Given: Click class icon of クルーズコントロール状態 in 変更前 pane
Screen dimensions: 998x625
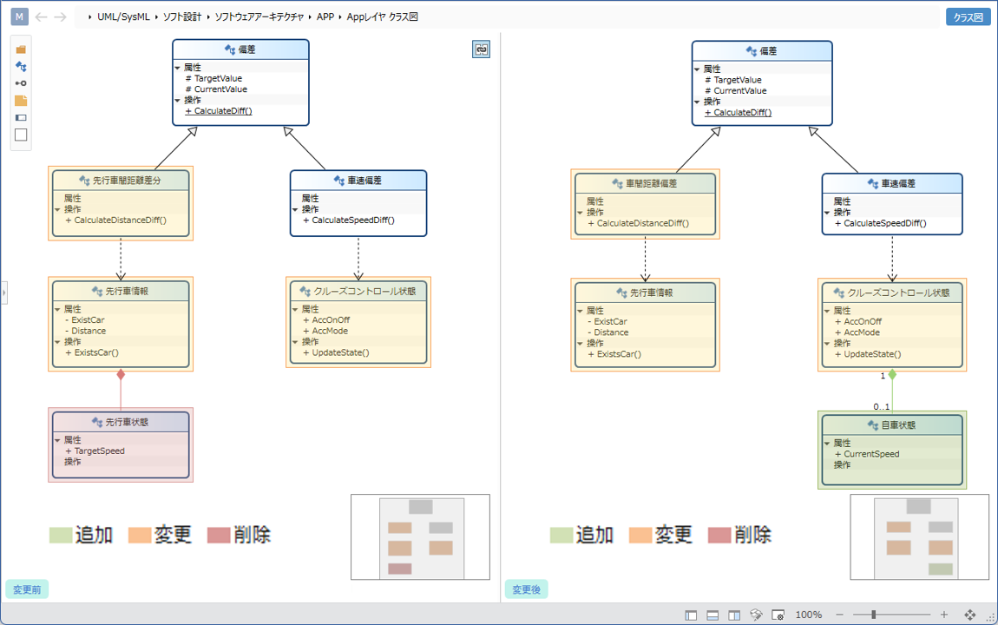Looking at the screenshot, I should pos(305,292).
